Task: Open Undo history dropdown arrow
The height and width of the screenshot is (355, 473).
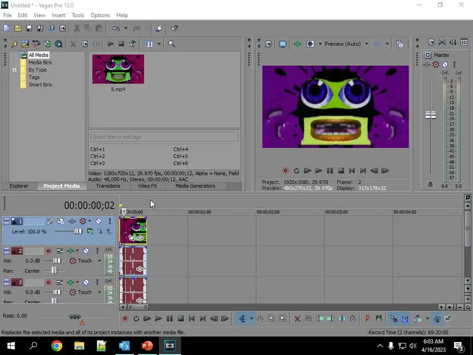Action: point(126,28)
